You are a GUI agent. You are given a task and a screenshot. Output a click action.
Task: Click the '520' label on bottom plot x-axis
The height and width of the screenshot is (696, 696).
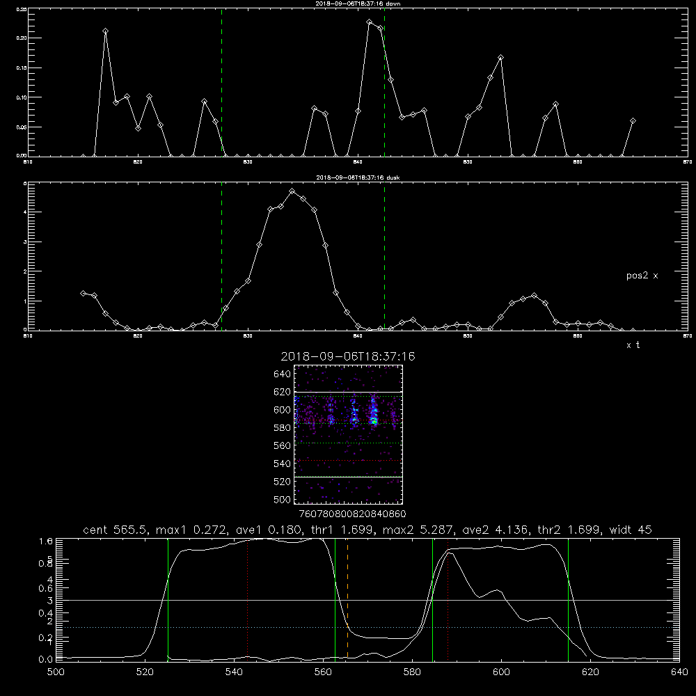pyautogui.click(x=145, y=672)
